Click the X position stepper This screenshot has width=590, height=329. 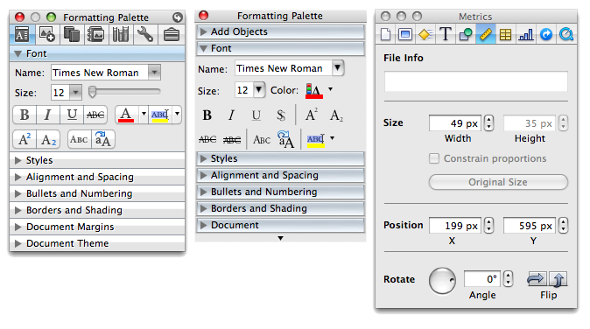[x=488, y=226]
